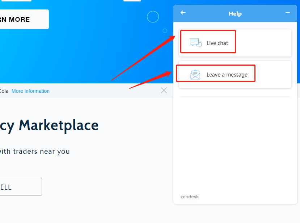The width and height of the screenshot is (300, 223).
Task: Click the large circle decoration in banner
Action: point(153,17)
